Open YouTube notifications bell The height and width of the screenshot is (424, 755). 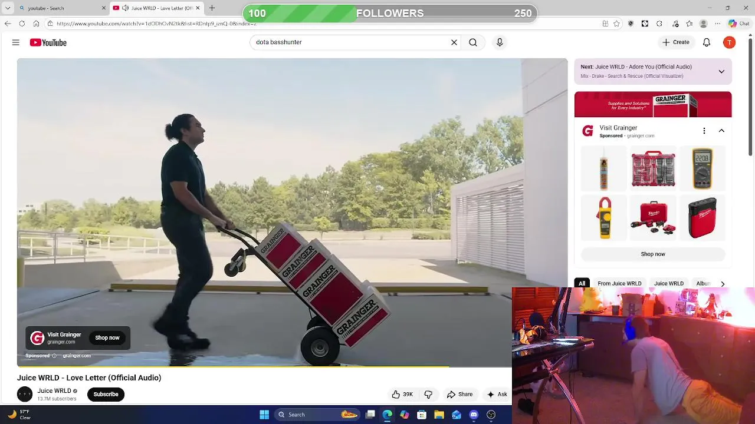point(707,42)
